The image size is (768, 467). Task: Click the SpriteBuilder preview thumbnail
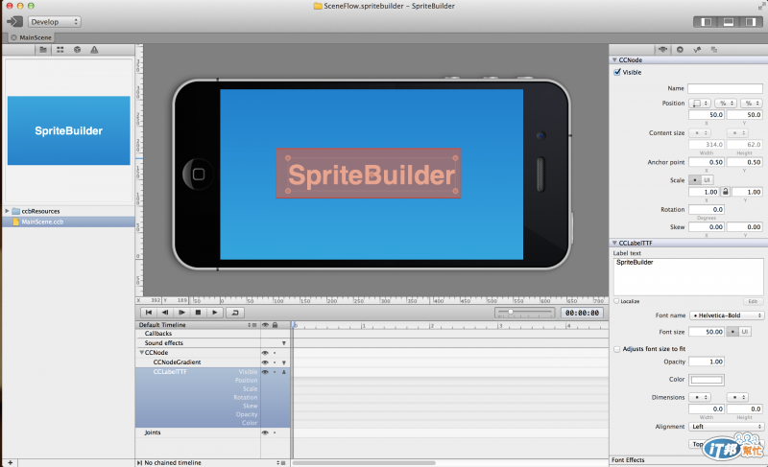(68, 130)
